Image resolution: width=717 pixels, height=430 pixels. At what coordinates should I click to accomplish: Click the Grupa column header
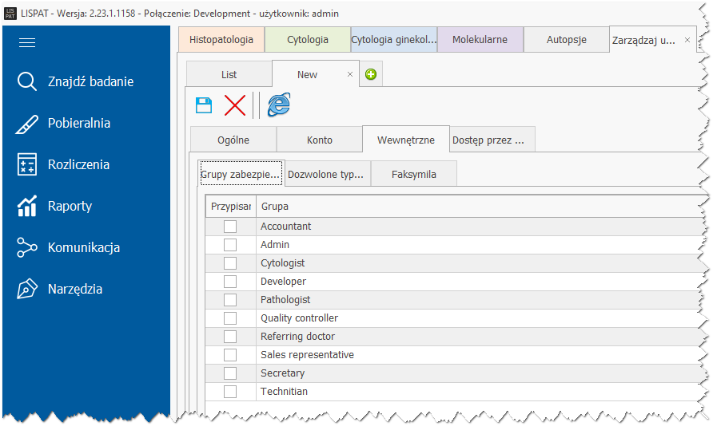(480, 207)
